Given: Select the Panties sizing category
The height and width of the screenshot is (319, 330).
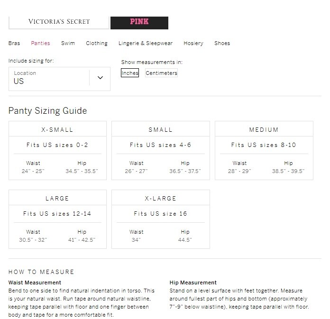Looking at the screenshot, I should 40,43.
